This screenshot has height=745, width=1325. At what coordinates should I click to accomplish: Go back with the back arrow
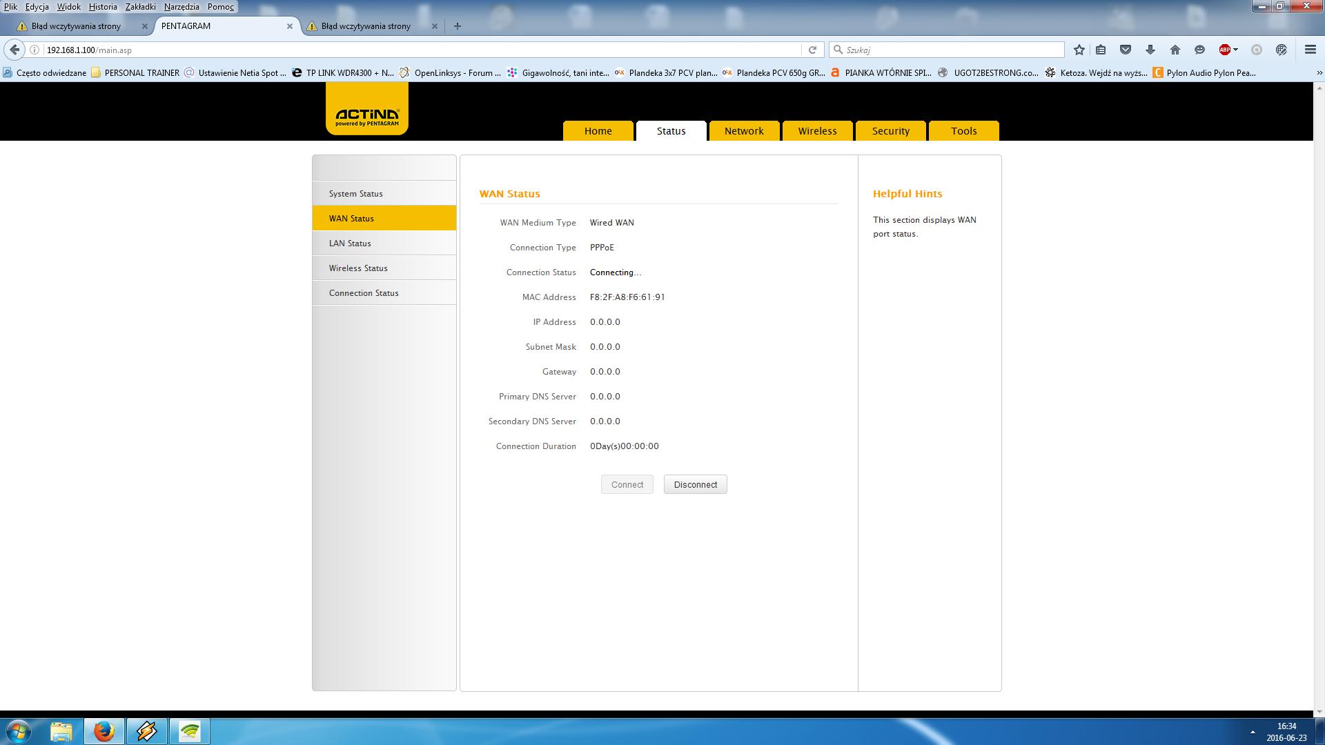14,50
